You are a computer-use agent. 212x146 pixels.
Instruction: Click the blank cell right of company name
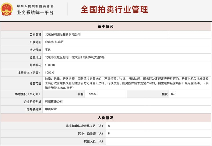[190, 34]
